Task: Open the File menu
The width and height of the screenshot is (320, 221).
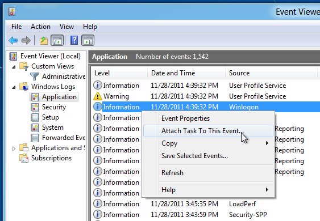Action: pos(16,27)
